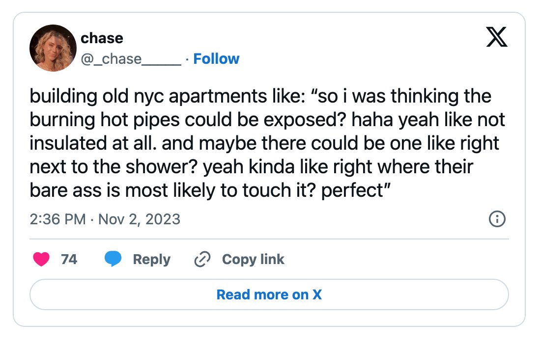Image resolution: width=541 pixels, height=345 pixels.
Task: Open the profile via display name chase
Action: click(x=102, y=38)
